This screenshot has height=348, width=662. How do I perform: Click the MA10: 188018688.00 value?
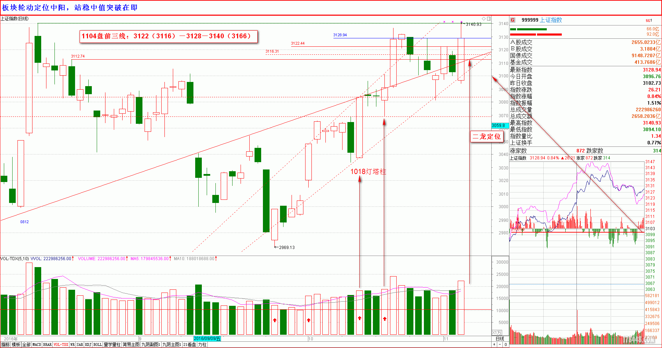(x=194, y=259)
